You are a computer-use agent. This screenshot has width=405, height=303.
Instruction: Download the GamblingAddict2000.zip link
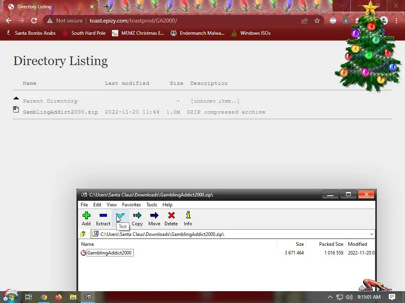pos(61,112)
